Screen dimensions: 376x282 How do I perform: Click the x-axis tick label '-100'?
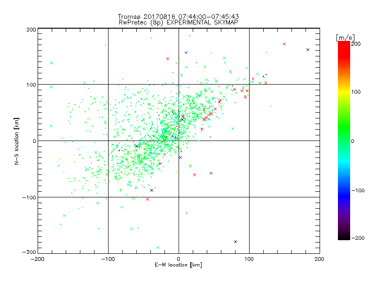click(108, 259)
